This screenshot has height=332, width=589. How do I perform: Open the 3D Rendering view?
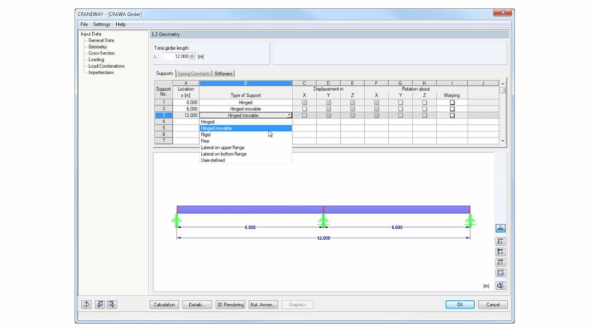[x=230, y=304]
